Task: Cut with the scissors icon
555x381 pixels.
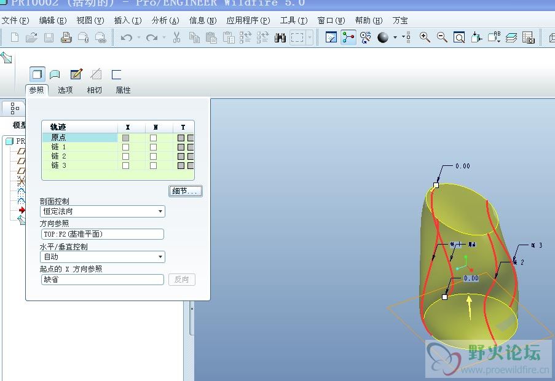Action: click(177, 37)
